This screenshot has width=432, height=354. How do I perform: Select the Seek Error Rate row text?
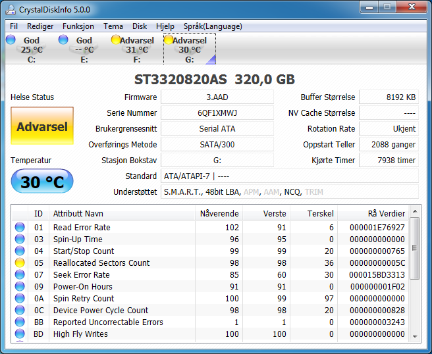coord(82,274)
